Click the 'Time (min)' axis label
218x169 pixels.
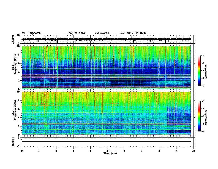pos(110,153)
